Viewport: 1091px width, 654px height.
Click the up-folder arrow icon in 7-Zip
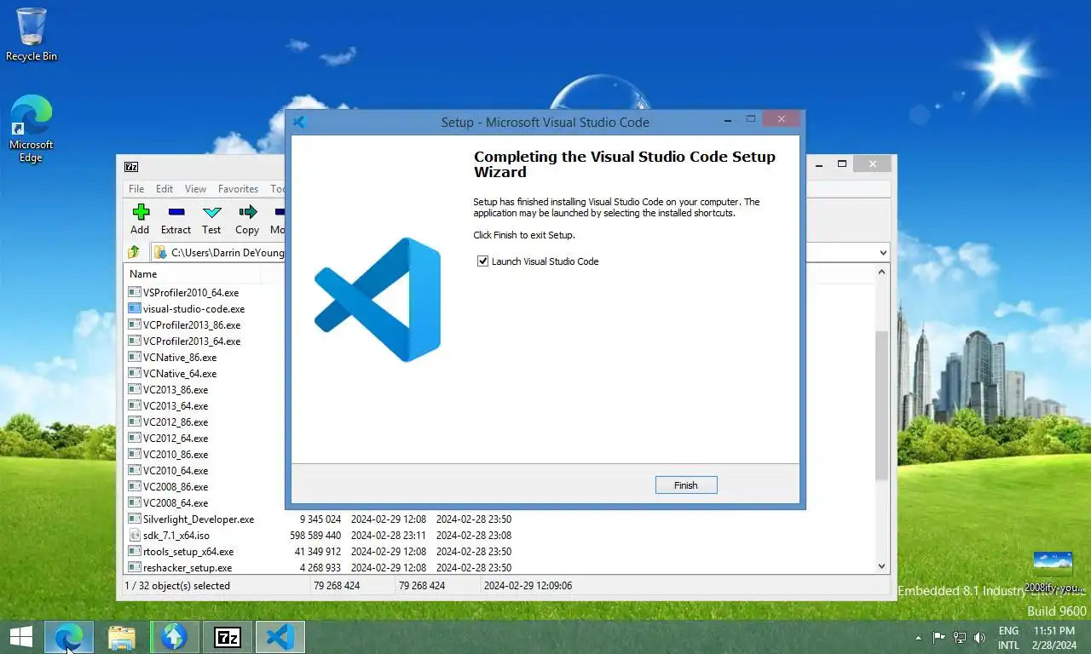pos(134,252)
